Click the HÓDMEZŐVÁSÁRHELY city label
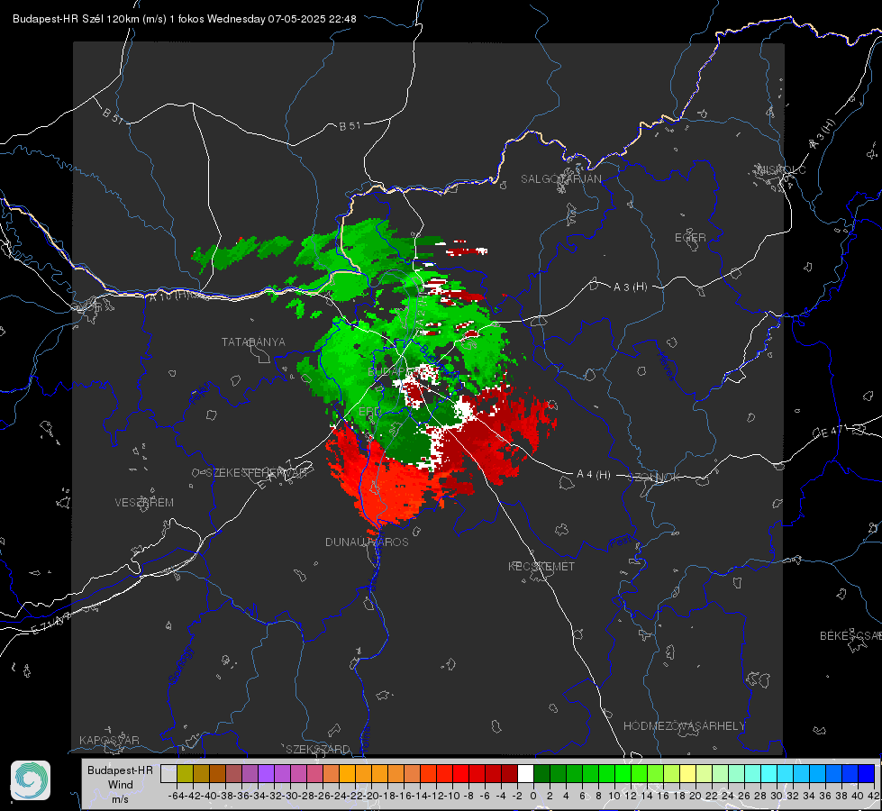 [684, 726]
